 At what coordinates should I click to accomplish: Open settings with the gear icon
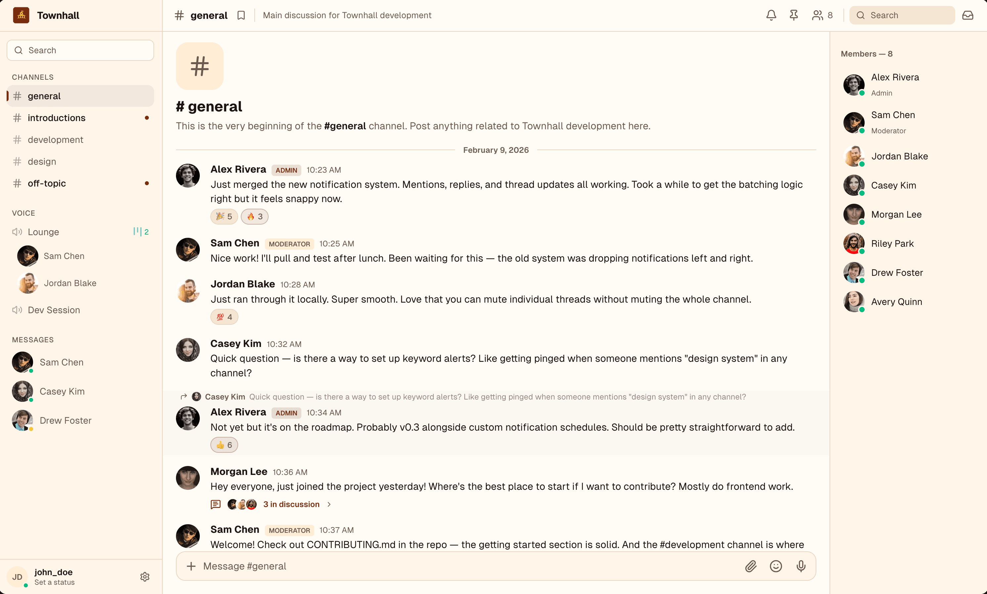click(x=145, y=576)
